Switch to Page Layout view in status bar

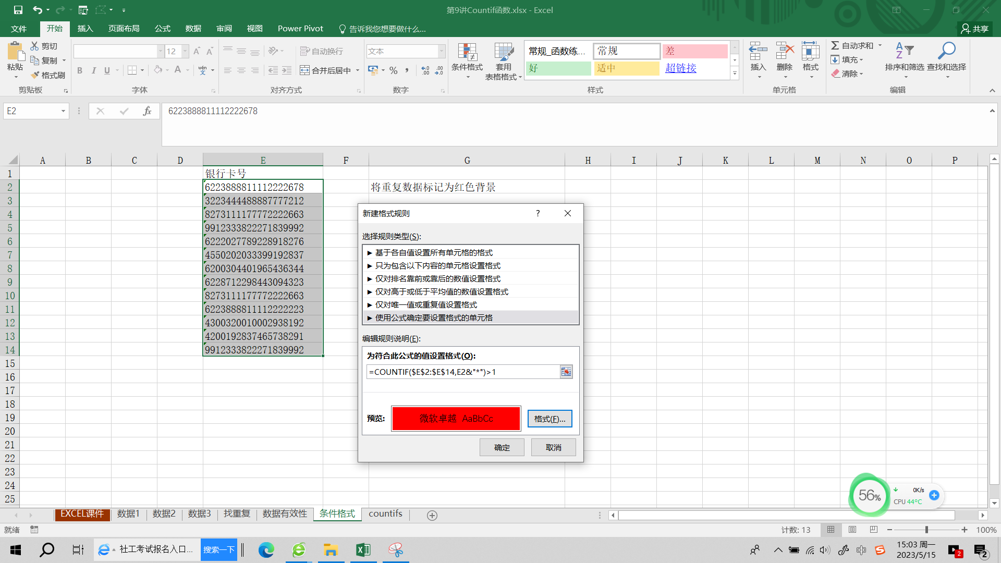pos(852,530)
